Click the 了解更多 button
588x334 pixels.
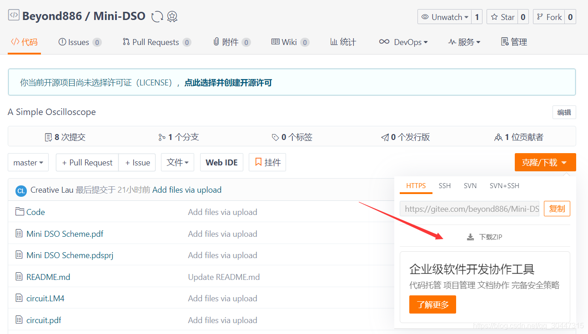click(432, 304)
